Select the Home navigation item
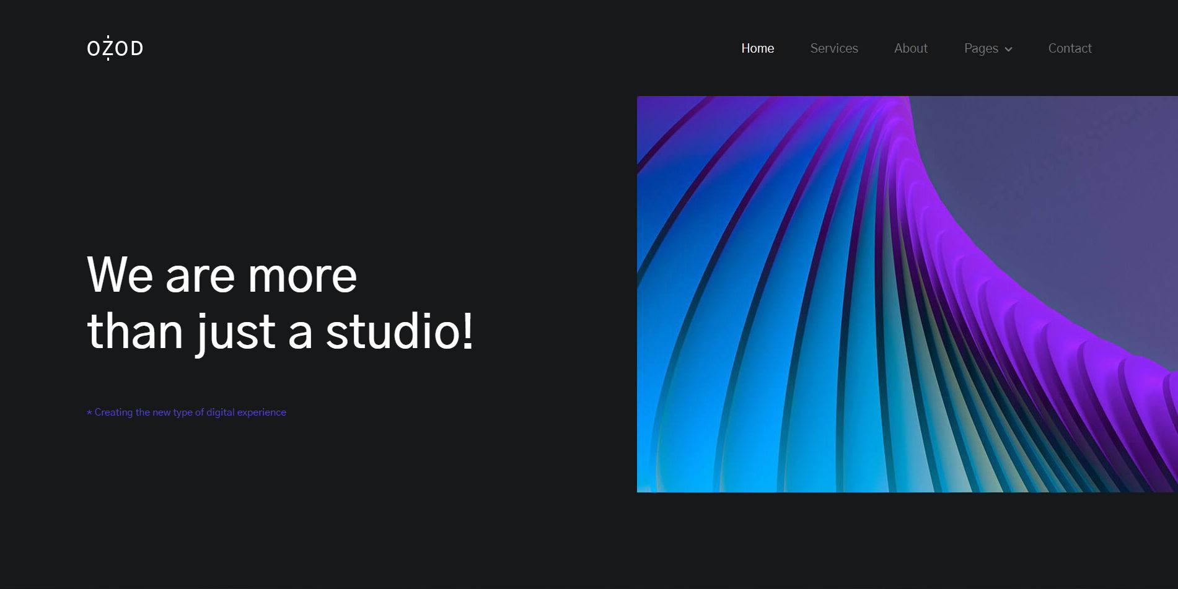This screenshot has height=589, width=1178. (757, 48)
